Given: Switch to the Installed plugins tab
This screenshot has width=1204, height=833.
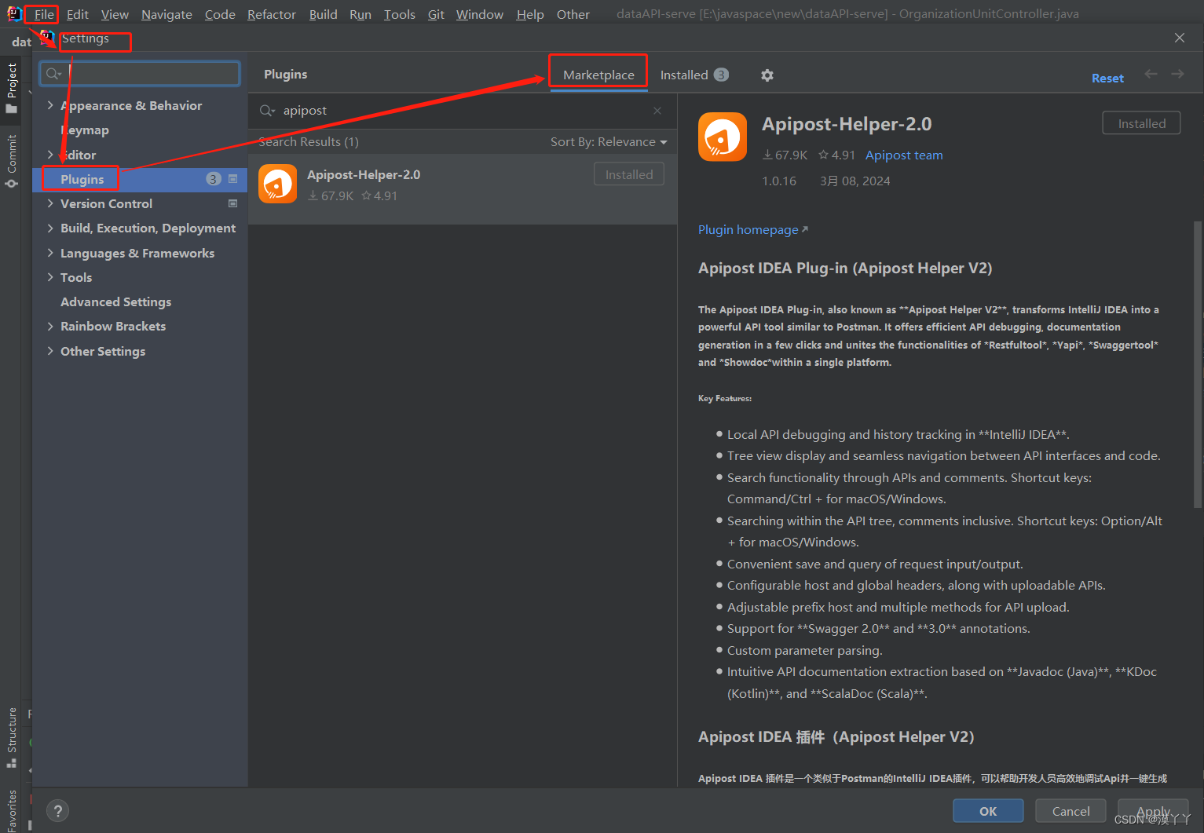Looking at the screenshot, I should (x=694, y=75).
